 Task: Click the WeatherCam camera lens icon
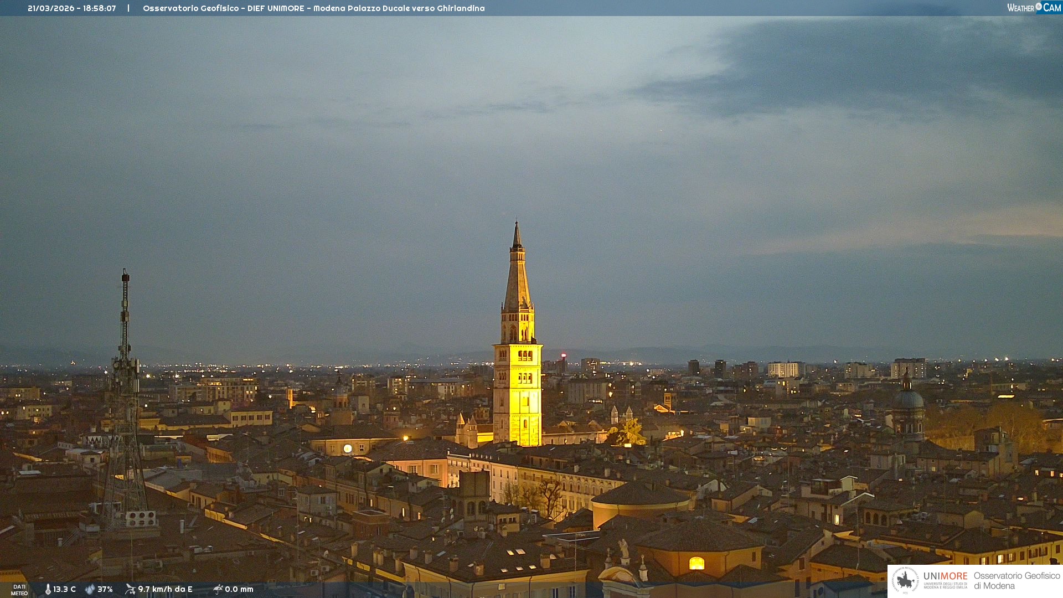click(1039, 7)
